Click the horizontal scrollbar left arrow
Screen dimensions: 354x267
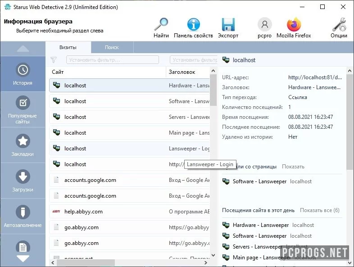[x=53, y=262]
